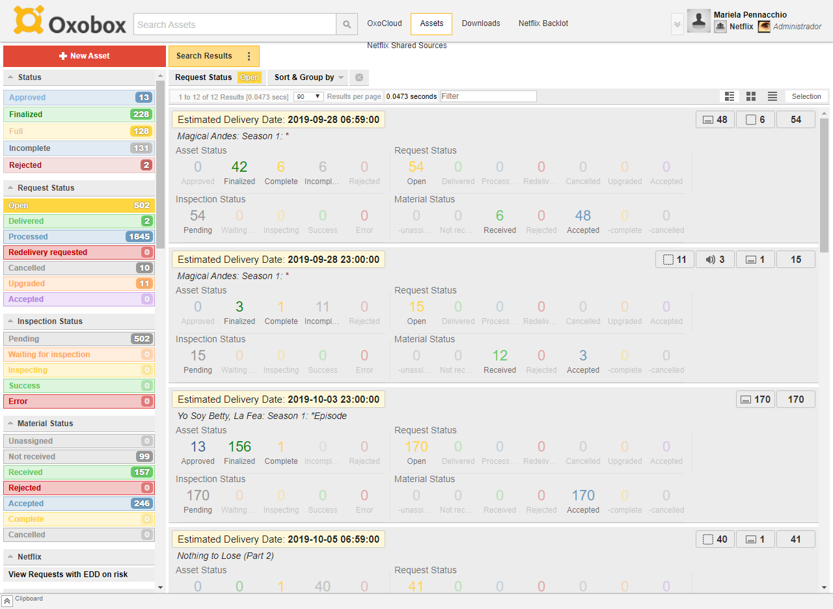Toggle the Finalized status filter
This screenshot has height=609, width=833.
click(x=79, y=115)
